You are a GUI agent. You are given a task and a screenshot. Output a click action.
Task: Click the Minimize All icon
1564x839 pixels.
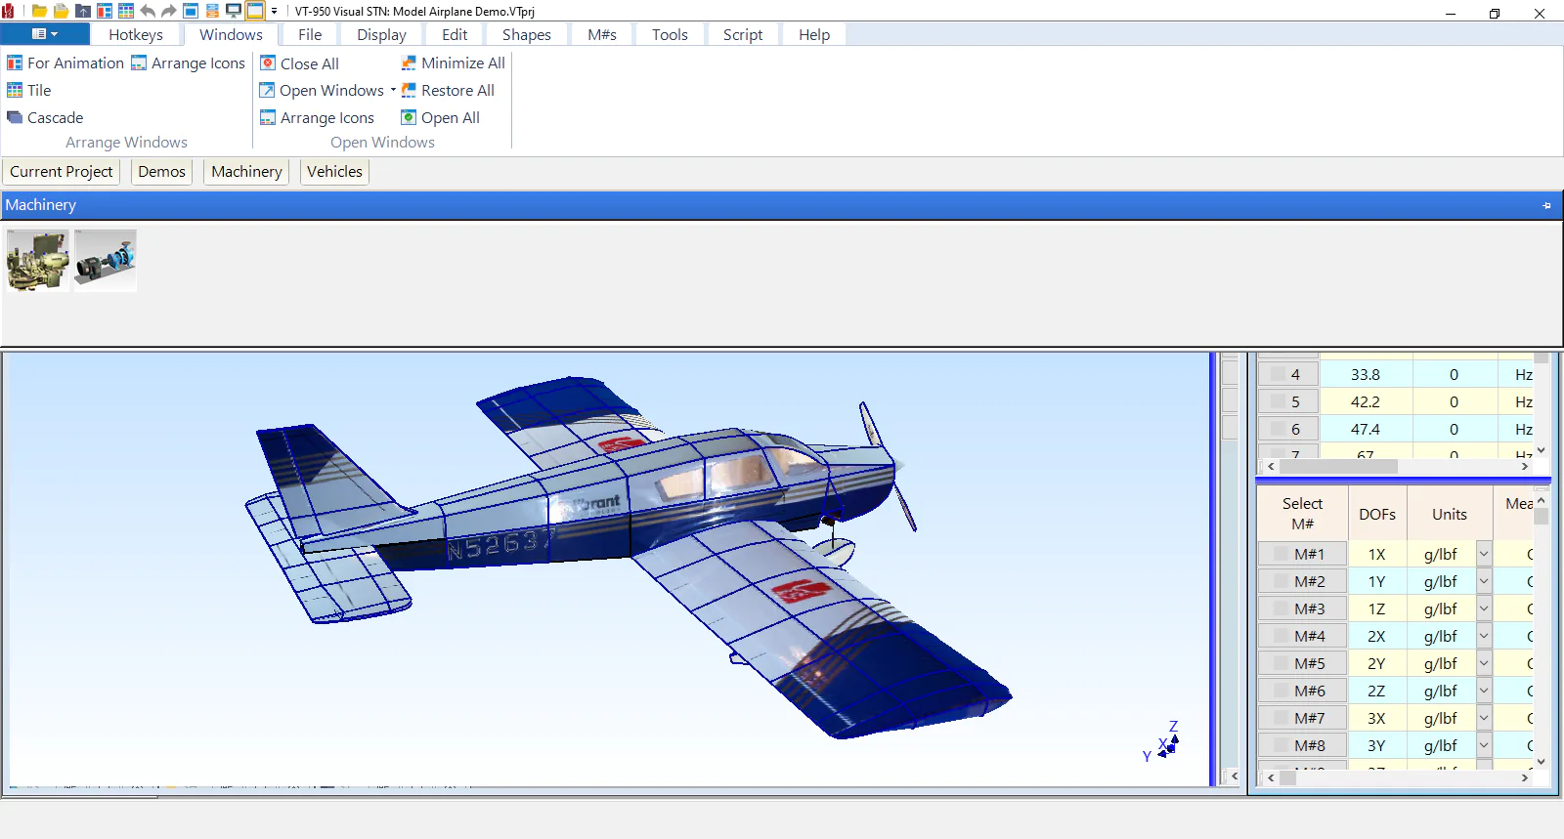[409, 63]
